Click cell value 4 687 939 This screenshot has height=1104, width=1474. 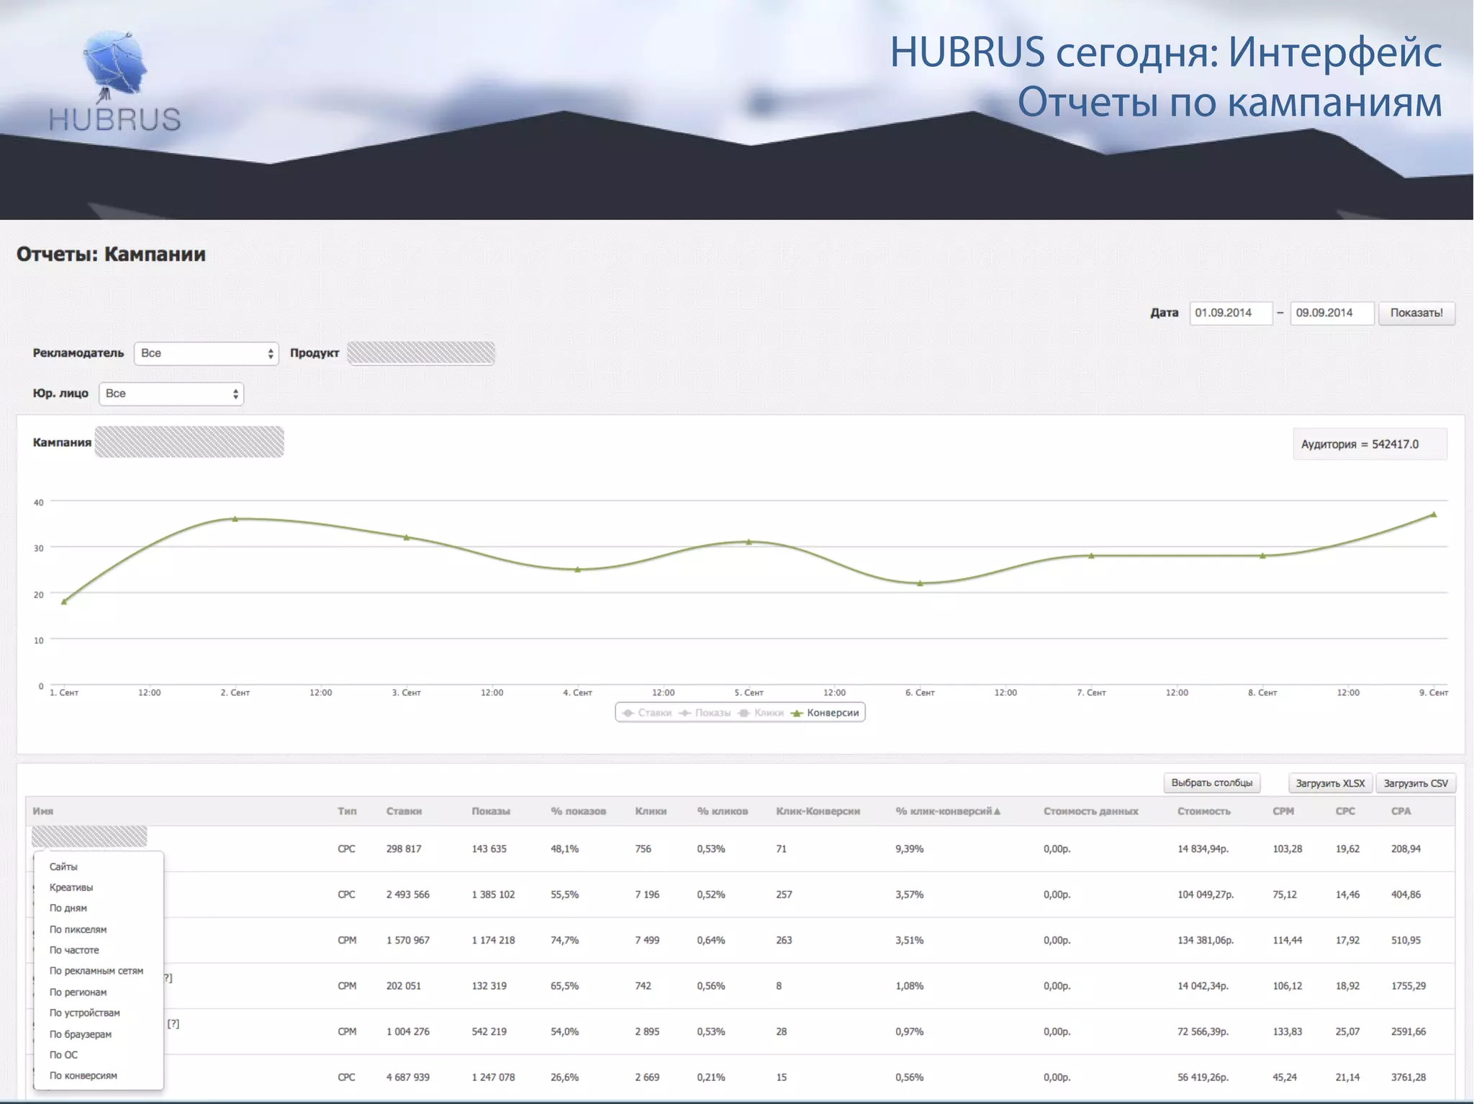(408, 1077)
